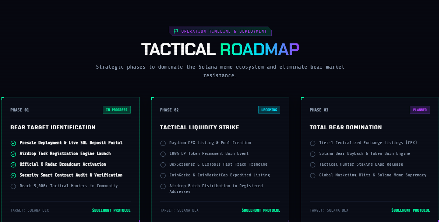This screenshot has width=439, height=222.
Task: Click the circle beside CoinGecko & CoinMarketCap Listing
Action: [163, 176]
